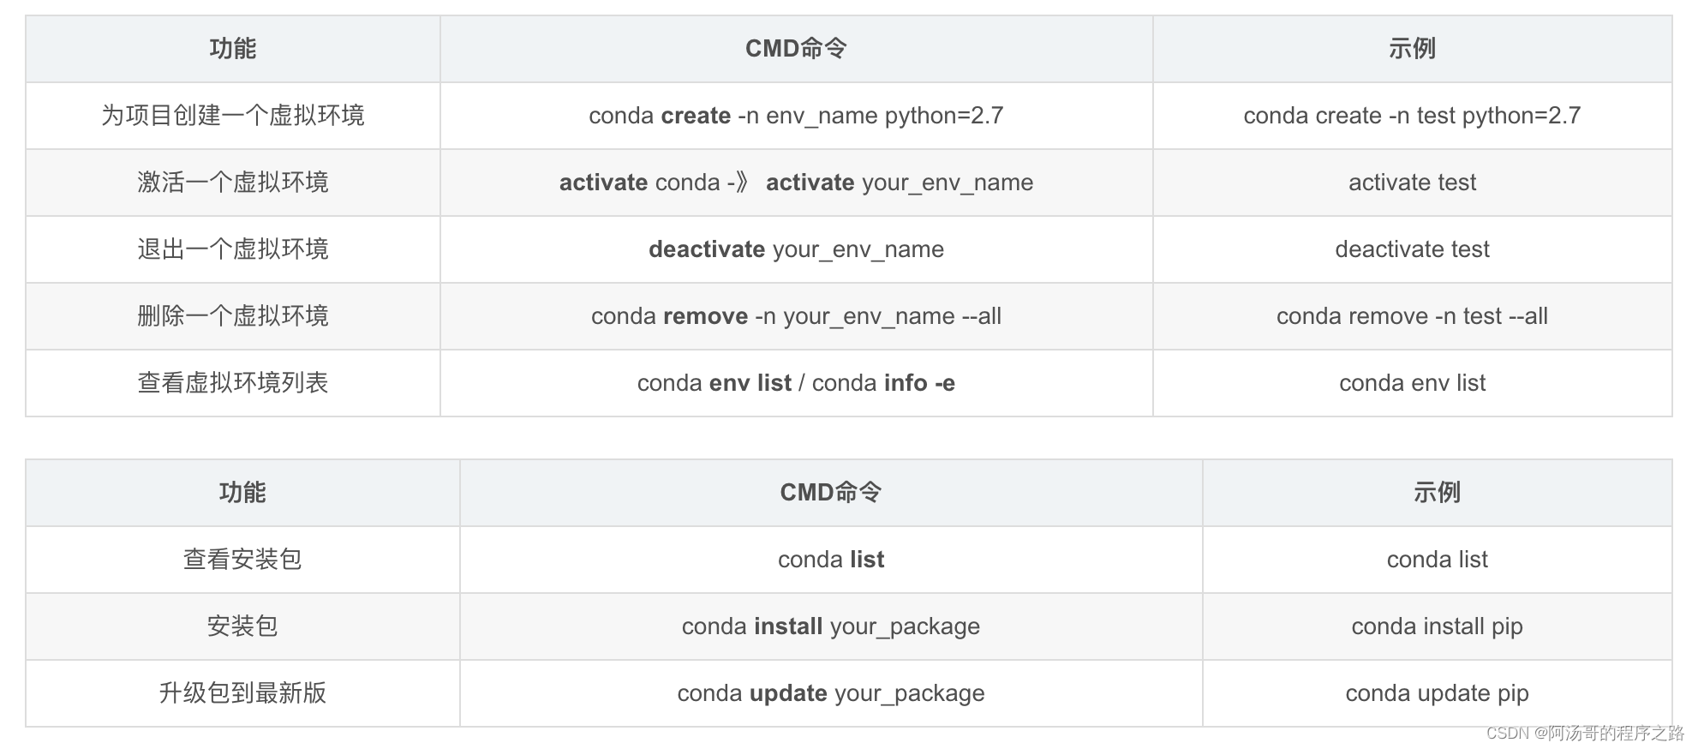This screenshot has height=749, width=1698.
Task: Click the "conda create -n test python=2.7" example
Action: click(1412, 116)
